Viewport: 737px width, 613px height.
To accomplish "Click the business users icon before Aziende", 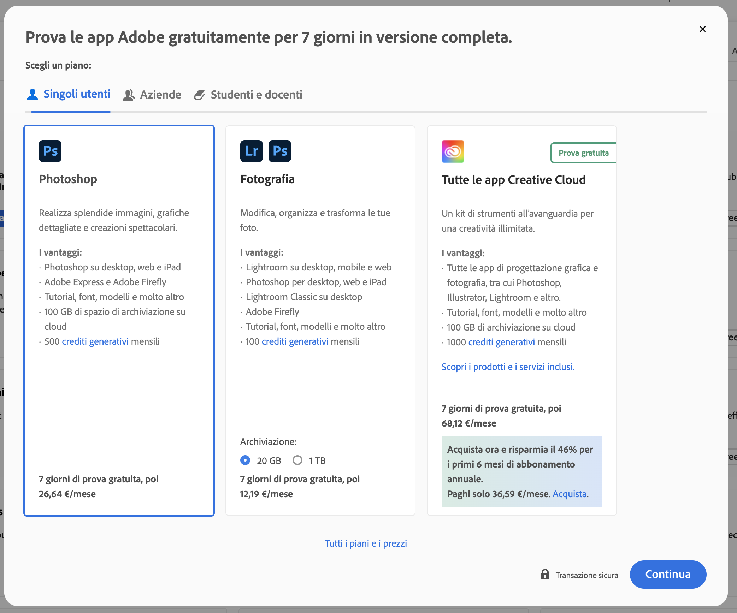I will pyautogui.click(x=129, y=95).
